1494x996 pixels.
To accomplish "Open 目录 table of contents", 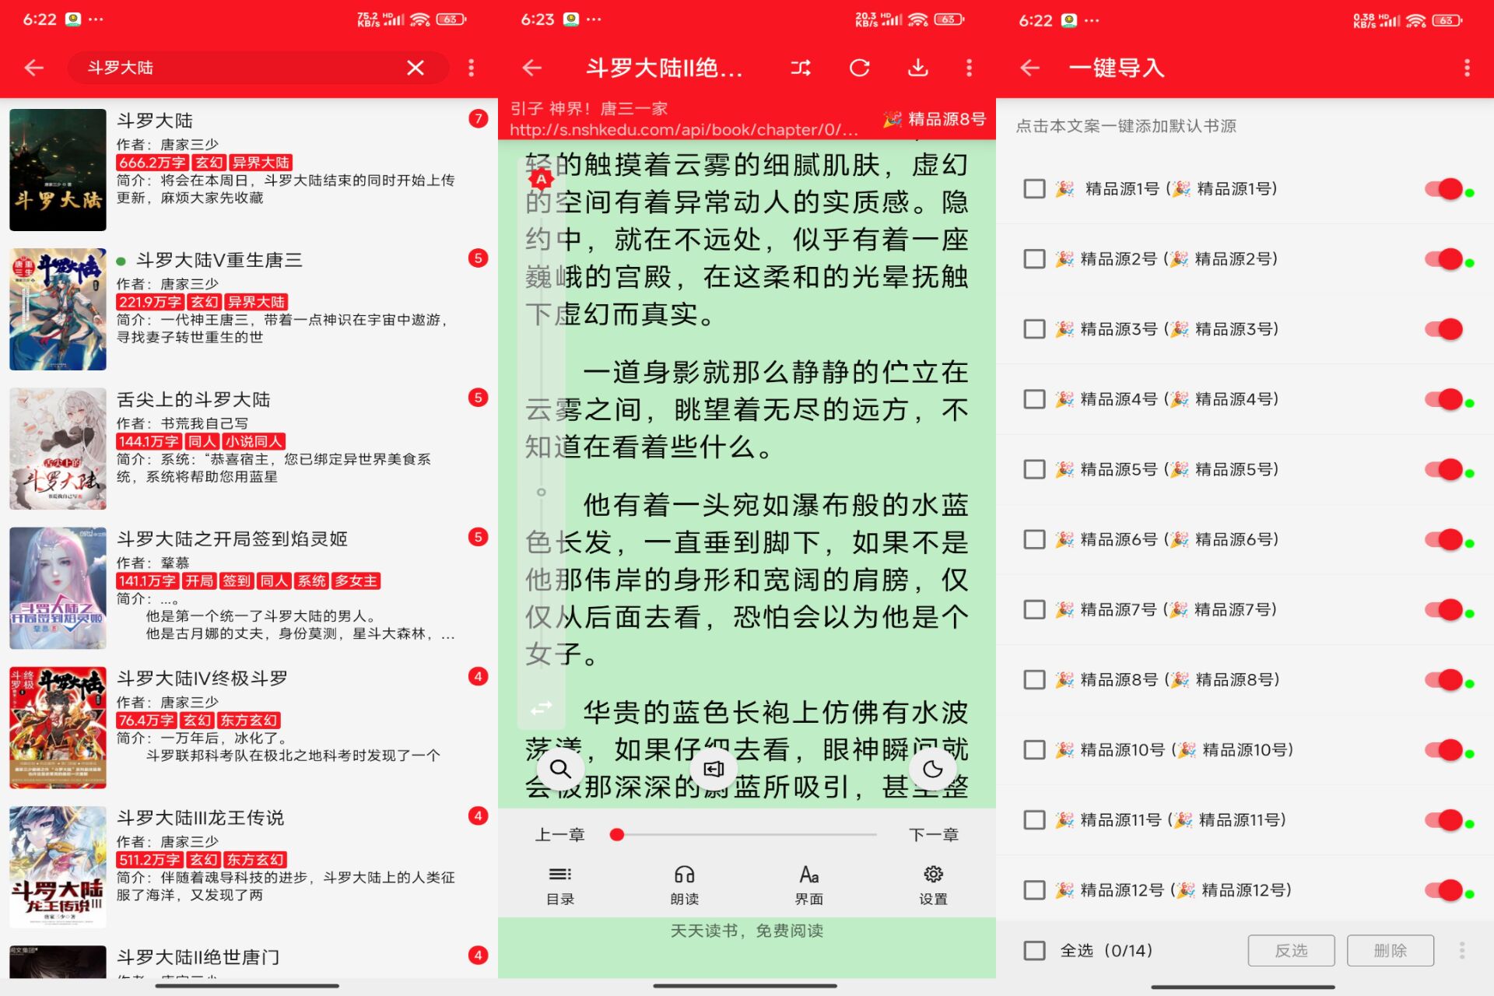I will [560, 886].
